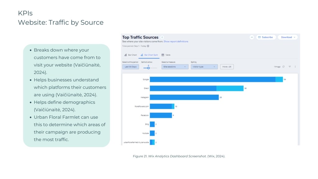
Task: Switch to the Bar Chart Split tab
Action: (149, 55)
